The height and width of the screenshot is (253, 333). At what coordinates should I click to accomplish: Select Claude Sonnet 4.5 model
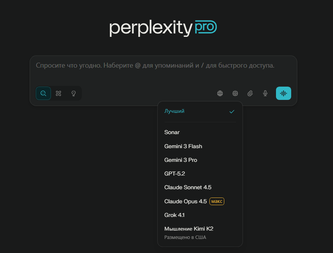click(188, 187)
